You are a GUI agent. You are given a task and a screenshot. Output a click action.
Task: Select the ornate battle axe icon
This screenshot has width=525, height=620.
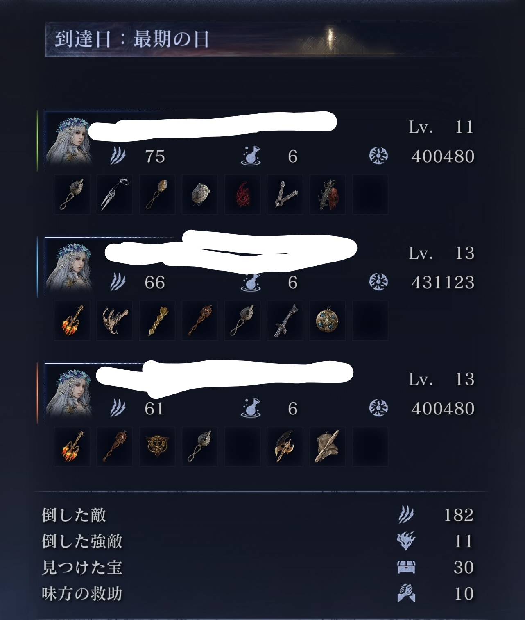[x=285, y=447]
